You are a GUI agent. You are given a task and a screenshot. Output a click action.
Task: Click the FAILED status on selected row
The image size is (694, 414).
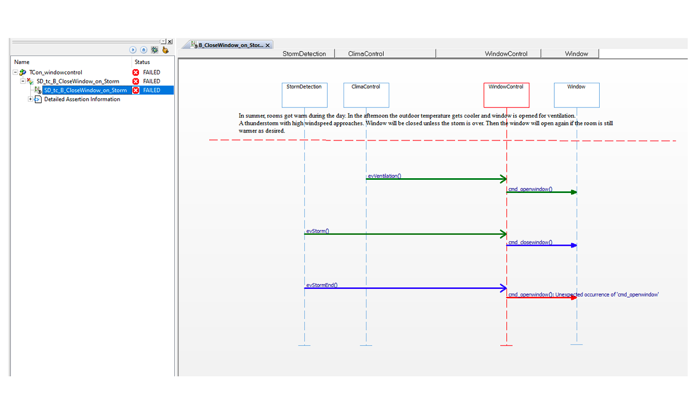tap(151, 90)
